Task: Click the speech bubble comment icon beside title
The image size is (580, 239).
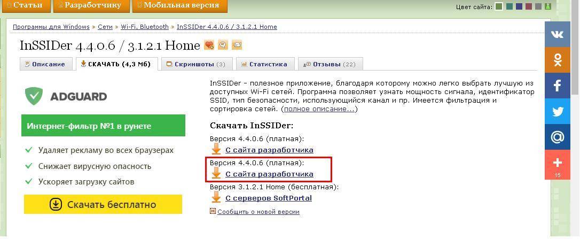Action: 223,45
